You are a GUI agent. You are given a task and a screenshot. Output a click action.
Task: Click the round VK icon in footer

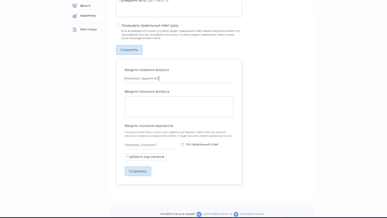point(199,214)
